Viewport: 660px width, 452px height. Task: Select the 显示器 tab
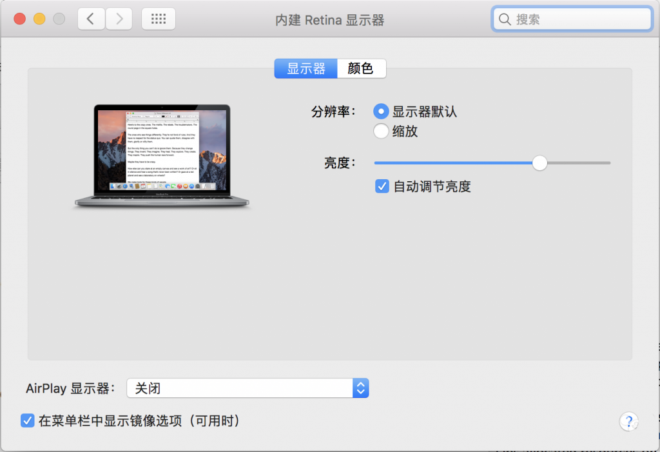click(x=306, y=68)
